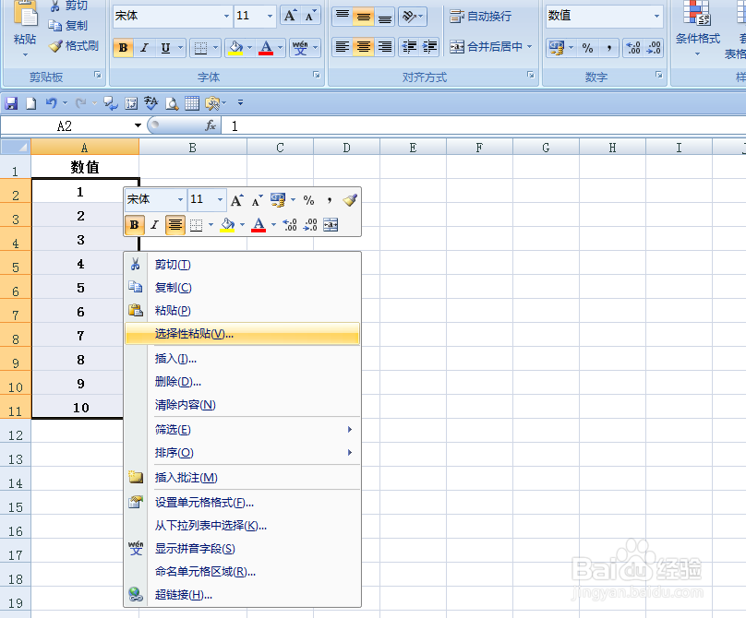Apply yellow fill color from ribbon

pos(235,48)
